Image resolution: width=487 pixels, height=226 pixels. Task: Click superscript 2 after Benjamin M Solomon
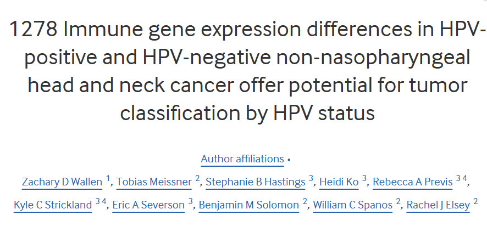[305, 202]
